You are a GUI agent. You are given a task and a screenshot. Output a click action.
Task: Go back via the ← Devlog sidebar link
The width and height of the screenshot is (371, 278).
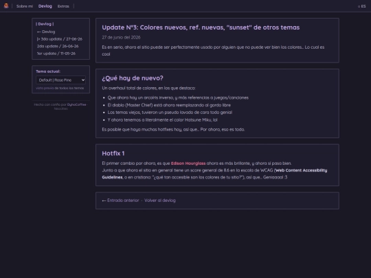pos(46,32)
